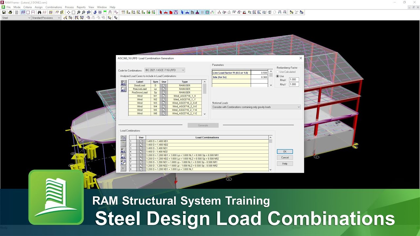The height and width of the screenshot is (236, 420).
Task: Click the Zoom In magnifier icon
Action: 79,12
